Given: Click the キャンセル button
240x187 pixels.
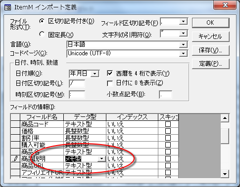Looking at the screenshot, I should click(211, 37).
